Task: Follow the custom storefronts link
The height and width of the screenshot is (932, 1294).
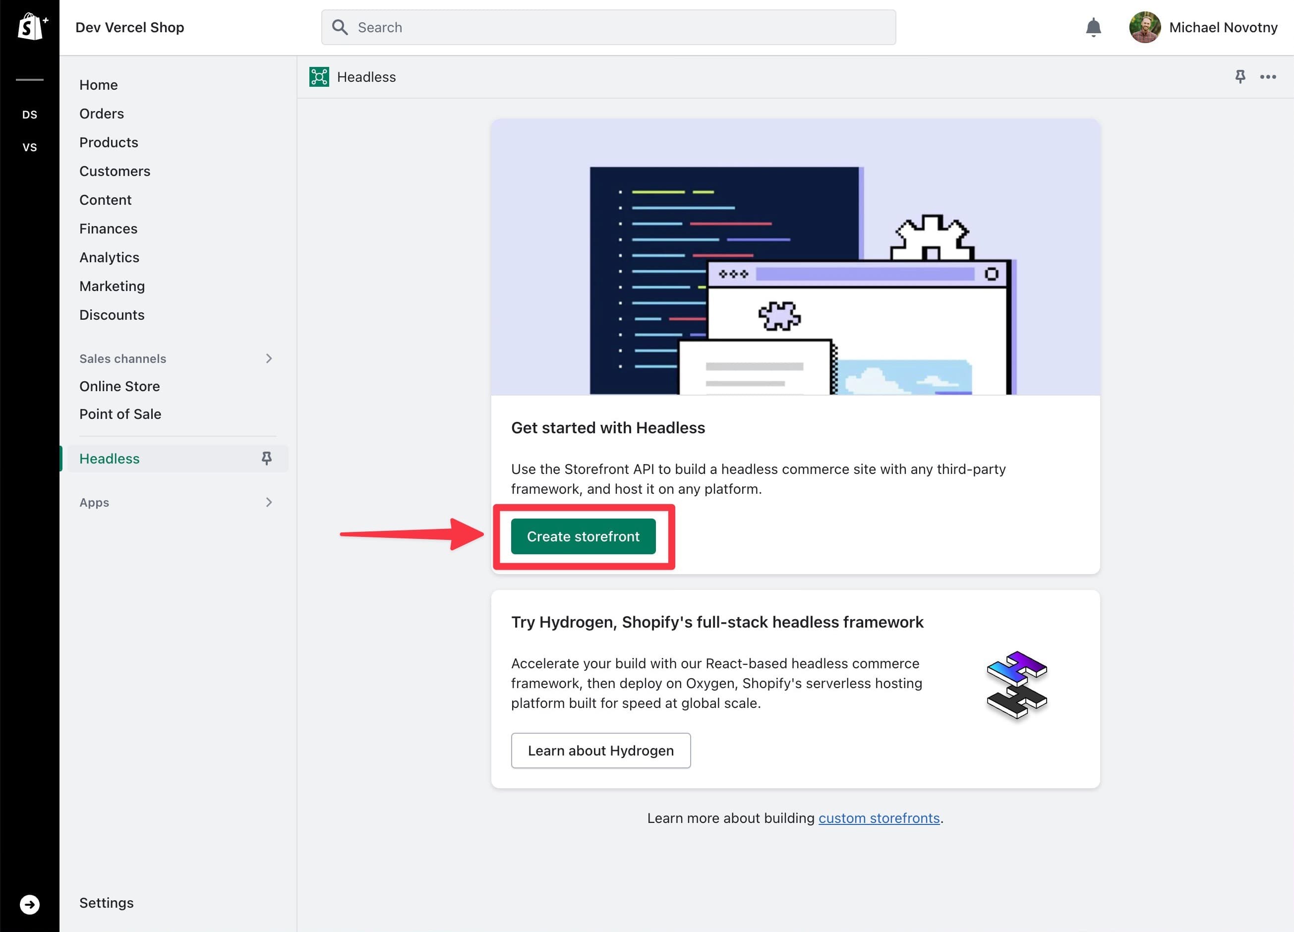Action: (879, 818)
